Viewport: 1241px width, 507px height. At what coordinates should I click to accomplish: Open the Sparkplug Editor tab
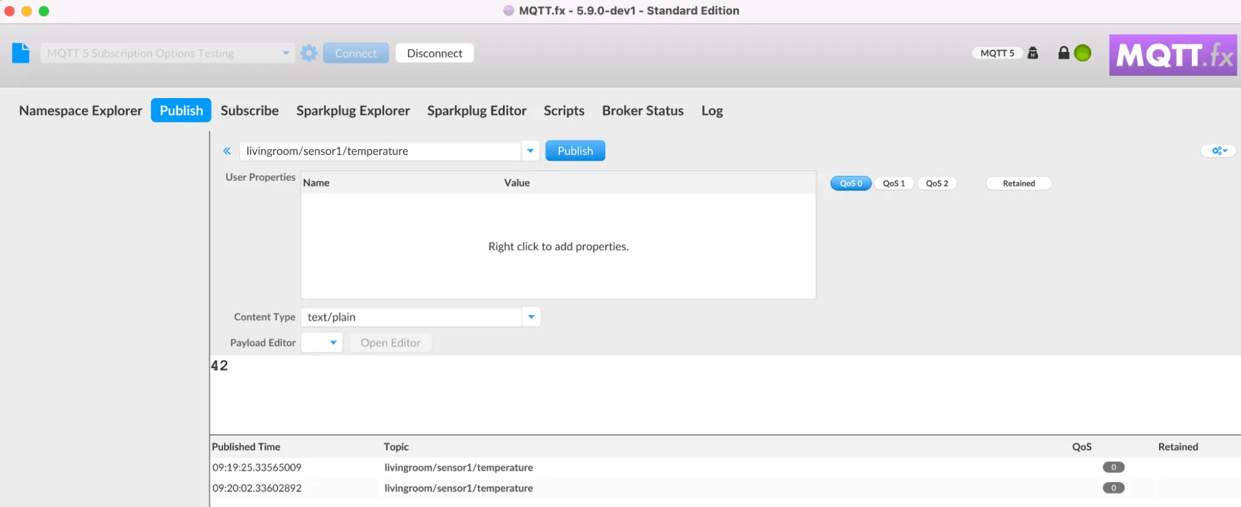pos(477,110)
